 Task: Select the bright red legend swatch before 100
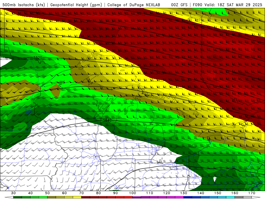(x=128, y=197)
